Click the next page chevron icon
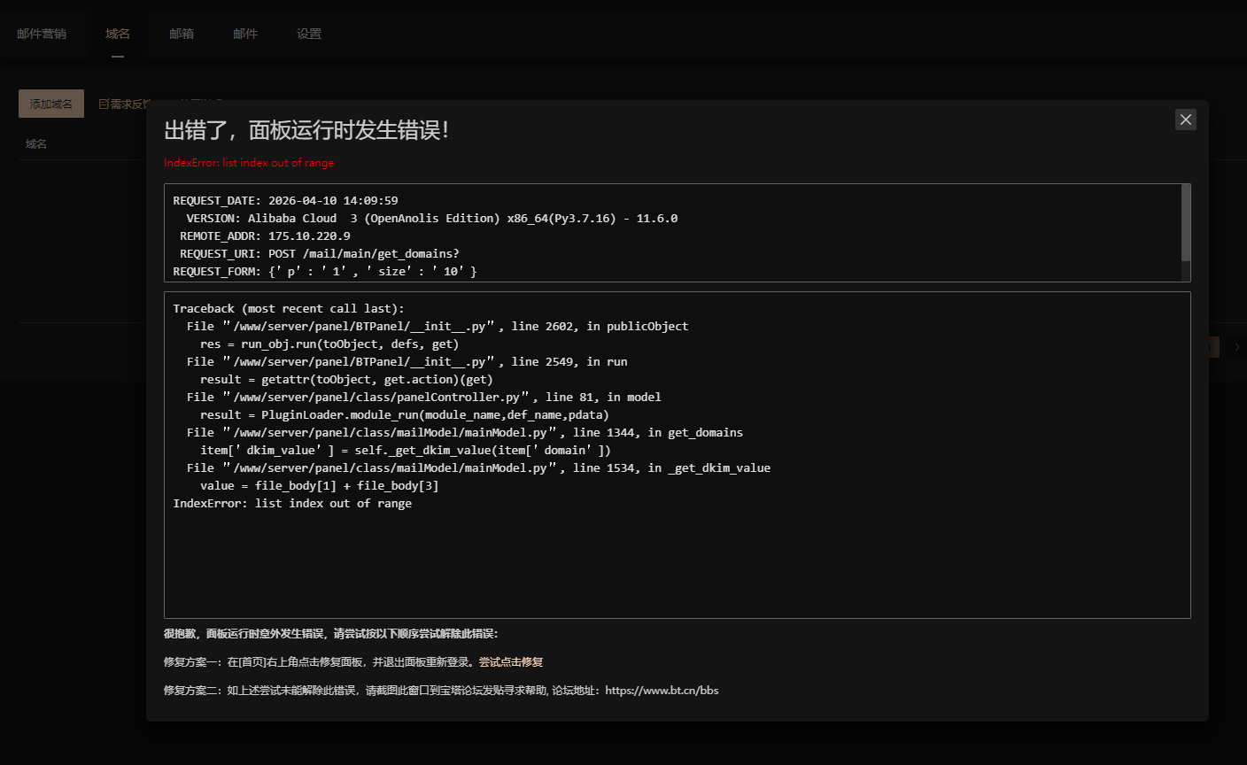The image size is (1247, 765). coord(1237,347)
